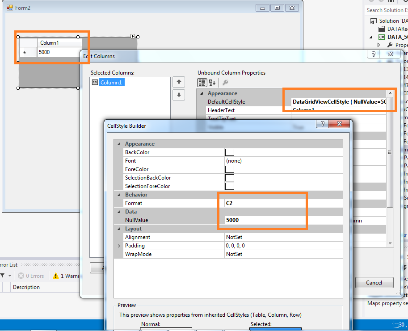The image size is (408, 331).
Task: Click help button on Edit Columns dialog
Action: pyautogui.click(x=374, y=54)
